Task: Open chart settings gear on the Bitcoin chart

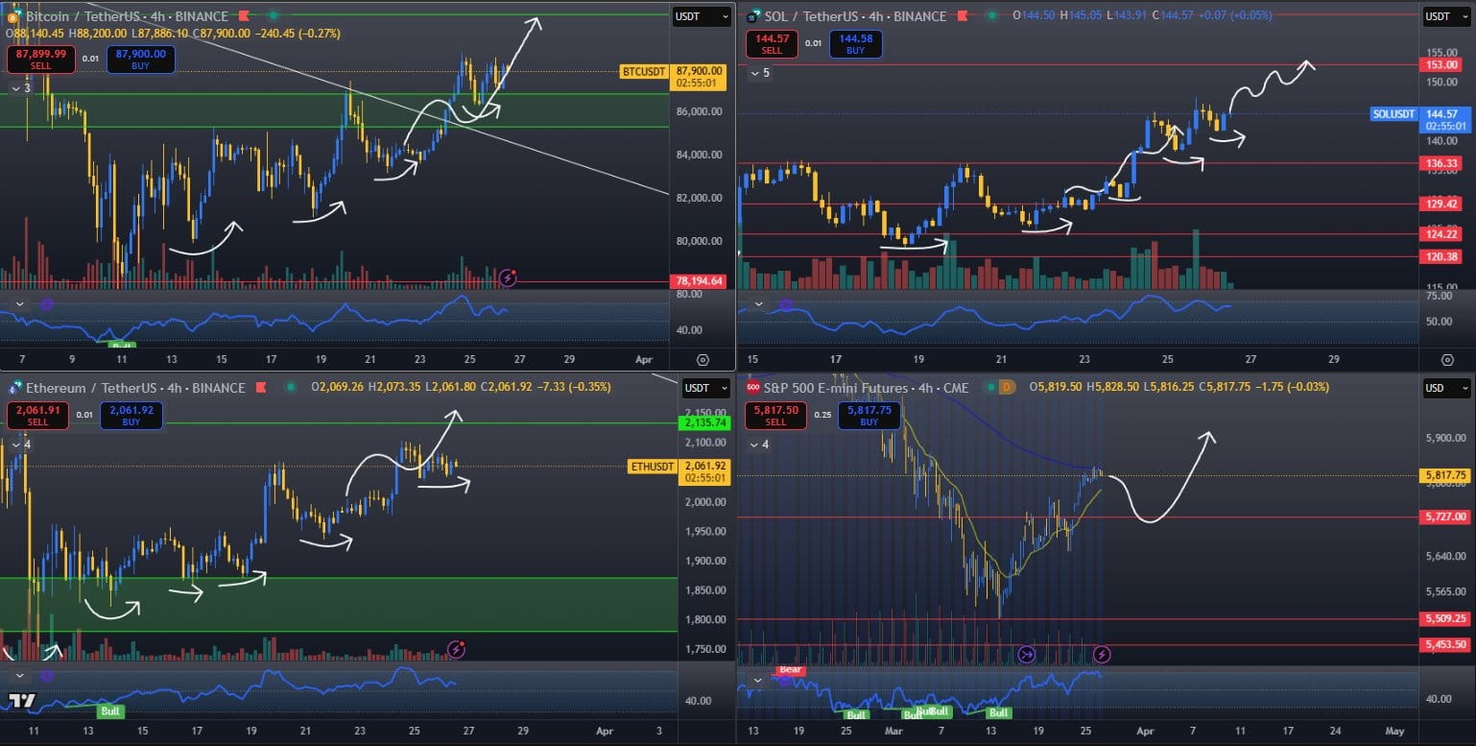Action: click(702, 359)
